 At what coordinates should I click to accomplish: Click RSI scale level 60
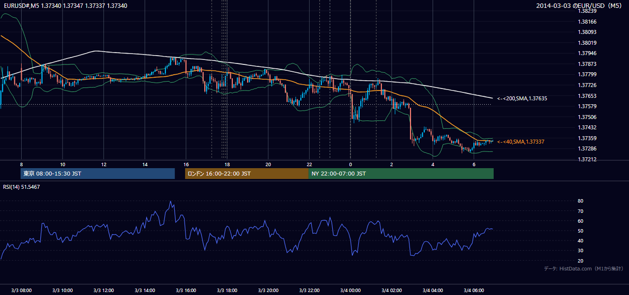click(581, 221)
